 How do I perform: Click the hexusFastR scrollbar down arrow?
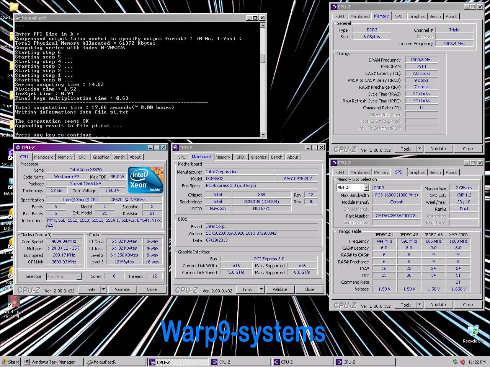coord(263,135)
